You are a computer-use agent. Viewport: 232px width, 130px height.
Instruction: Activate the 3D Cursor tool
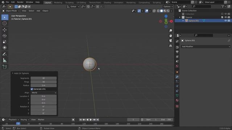[x=5, y=23]
